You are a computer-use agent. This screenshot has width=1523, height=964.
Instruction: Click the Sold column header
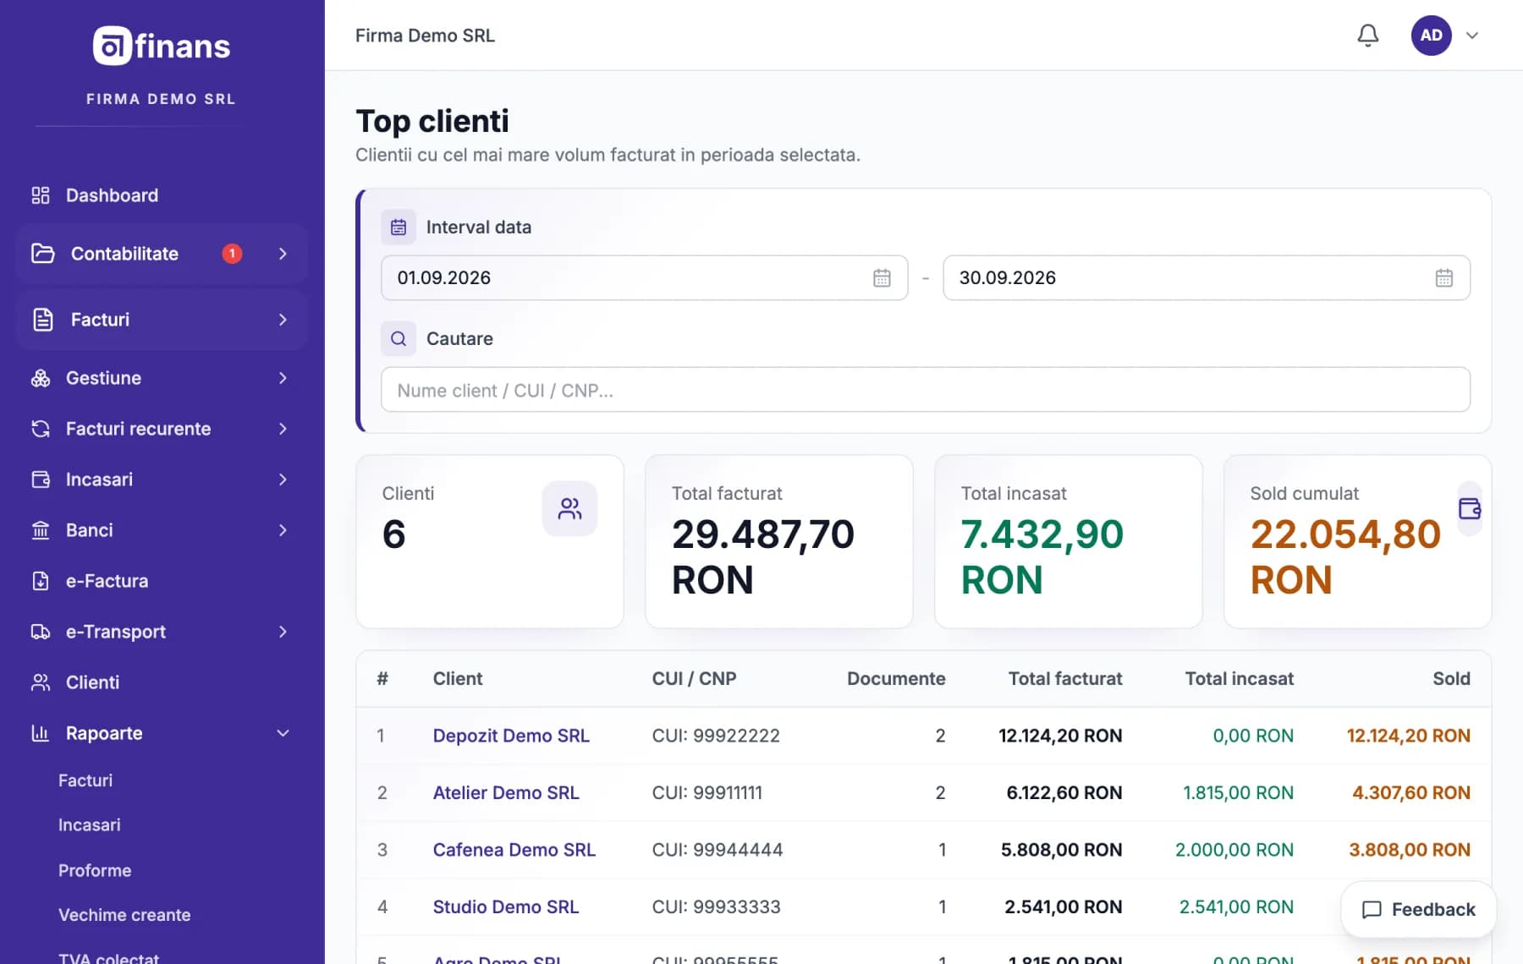pyautogui.click(x=1451, y=678)
